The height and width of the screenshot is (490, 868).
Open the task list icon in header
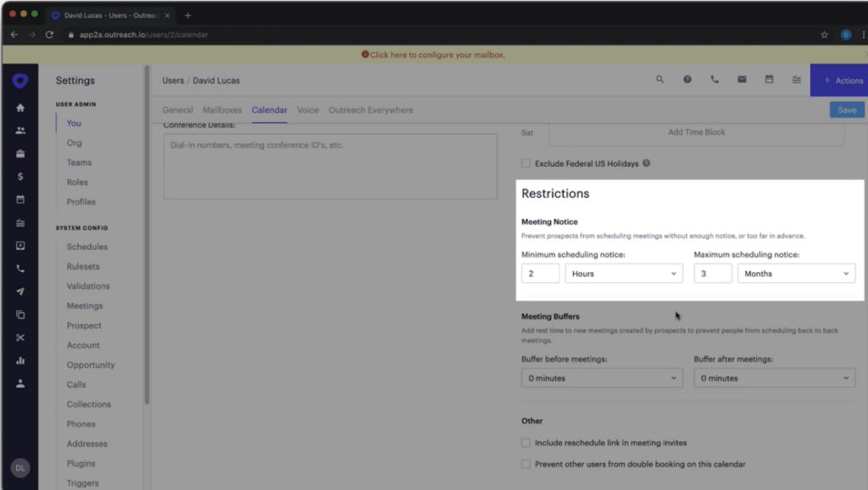click(797, 80)
